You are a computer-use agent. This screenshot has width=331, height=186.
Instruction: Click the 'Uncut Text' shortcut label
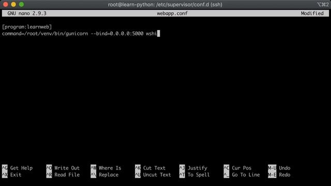coord(157,175)
